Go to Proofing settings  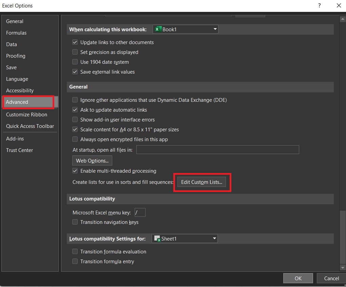(16, 56)
